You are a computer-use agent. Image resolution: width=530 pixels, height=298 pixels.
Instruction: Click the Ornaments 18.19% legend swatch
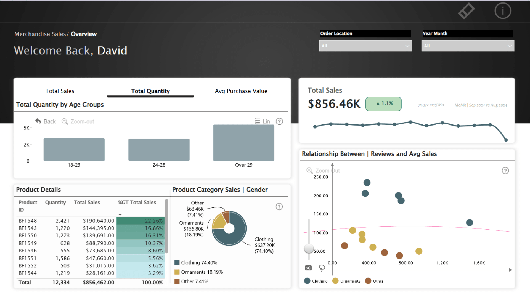177,272
